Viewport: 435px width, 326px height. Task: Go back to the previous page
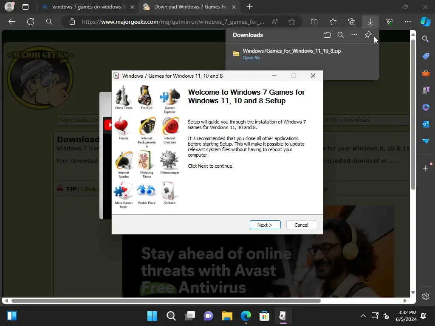click(x=11, y=22)
